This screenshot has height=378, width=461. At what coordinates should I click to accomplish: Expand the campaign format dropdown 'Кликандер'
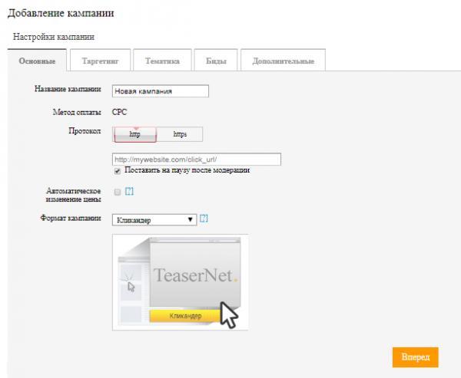tap(154, 220)
